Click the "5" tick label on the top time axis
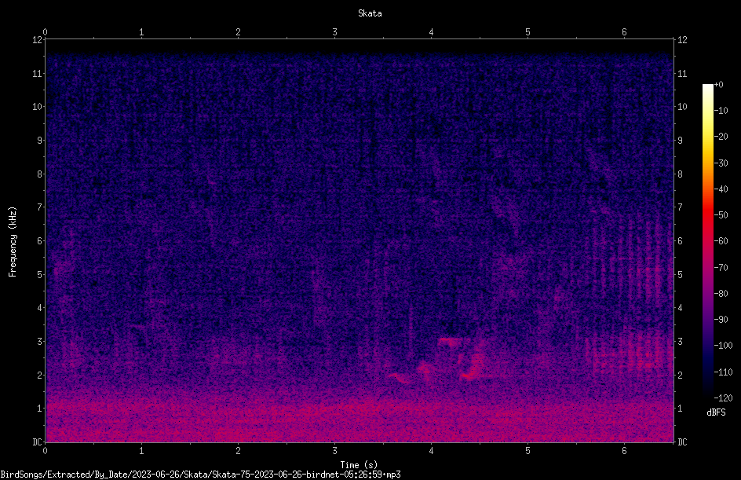 527,32
